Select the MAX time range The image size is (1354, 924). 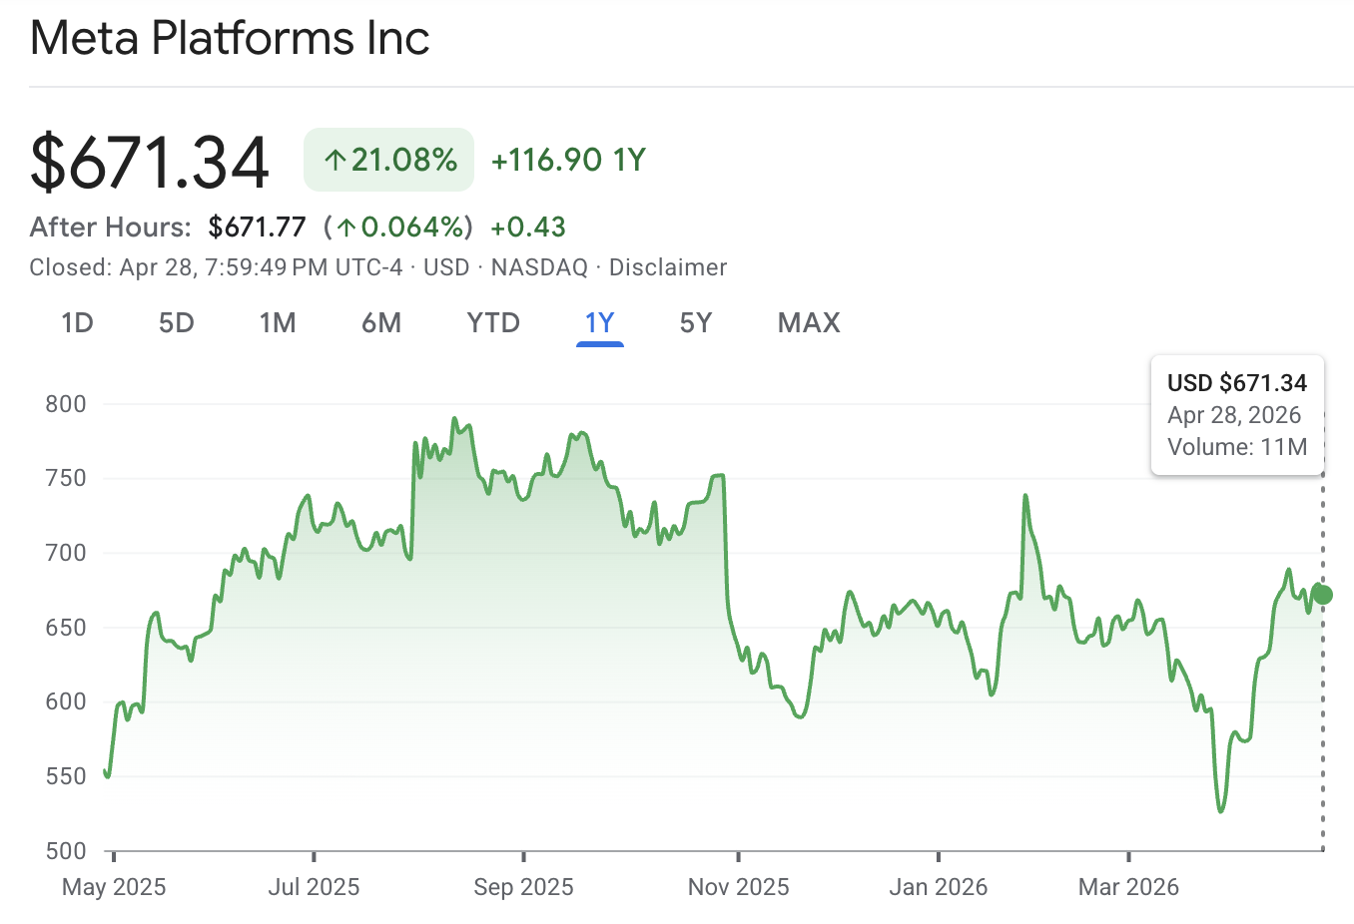point(808,322)
